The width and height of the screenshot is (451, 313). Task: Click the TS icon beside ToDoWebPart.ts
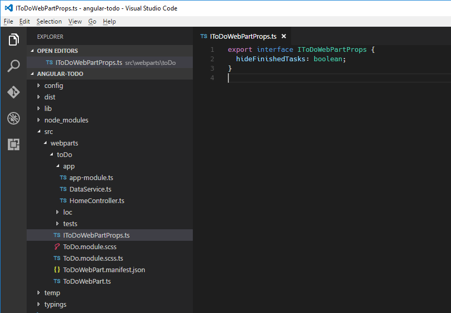[57, 281]
